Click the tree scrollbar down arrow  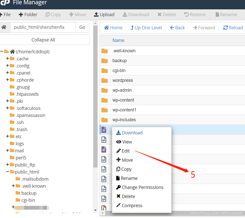click(x=95, y=210)
